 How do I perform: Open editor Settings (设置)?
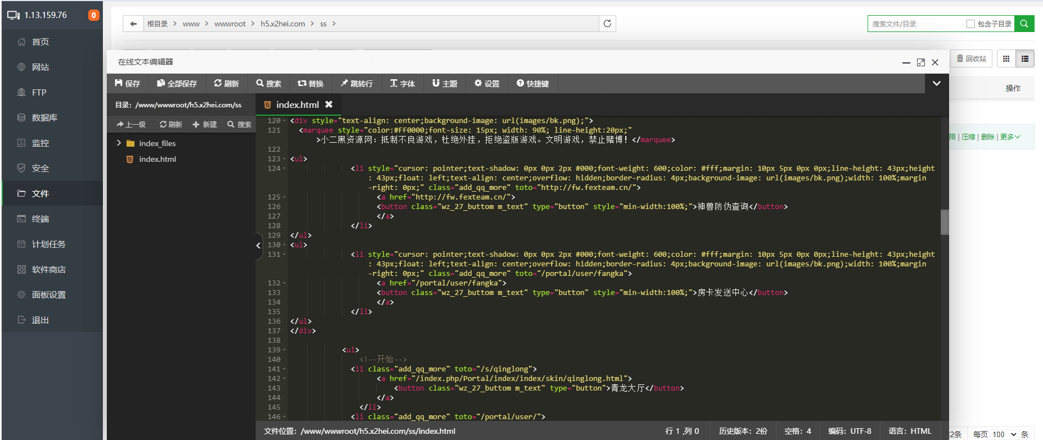tap(487, 84)
